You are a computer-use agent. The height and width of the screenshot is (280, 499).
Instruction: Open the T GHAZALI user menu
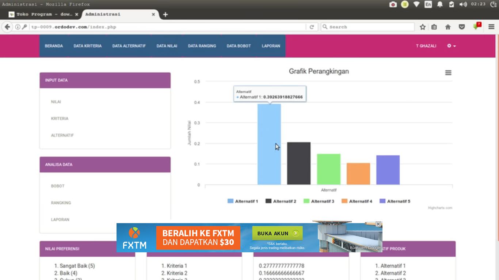[426, 46]
